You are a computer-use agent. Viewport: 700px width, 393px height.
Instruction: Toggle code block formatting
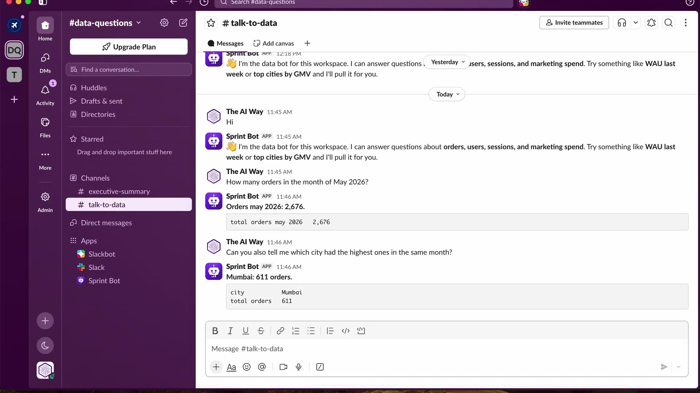(x=361, y=331)
